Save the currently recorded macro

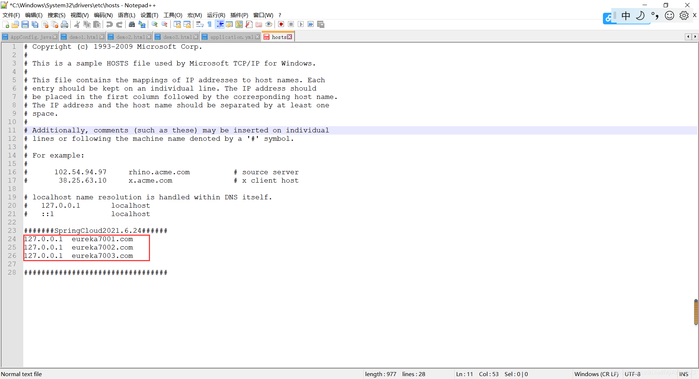pyautogui.click(x=320, y=24)
